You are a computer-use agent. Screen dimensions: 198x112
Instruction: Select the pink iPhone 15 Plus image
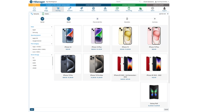154,36
